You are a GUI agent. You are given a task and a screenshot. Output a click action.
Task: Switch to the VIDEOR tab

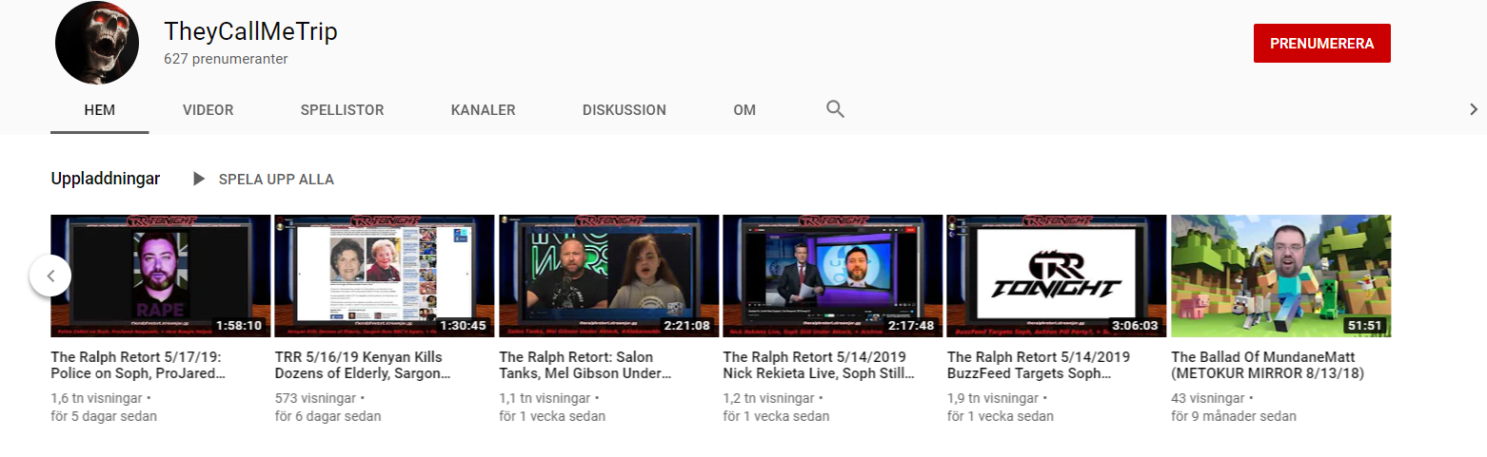pyautogui.click(x=208, y=110)
